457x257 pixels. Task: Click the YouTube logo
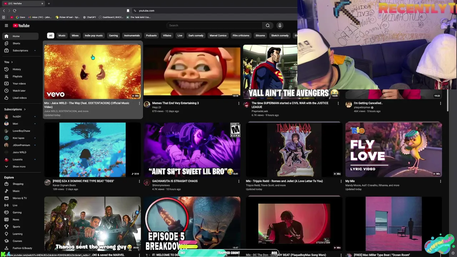click(x=21, y=26)
